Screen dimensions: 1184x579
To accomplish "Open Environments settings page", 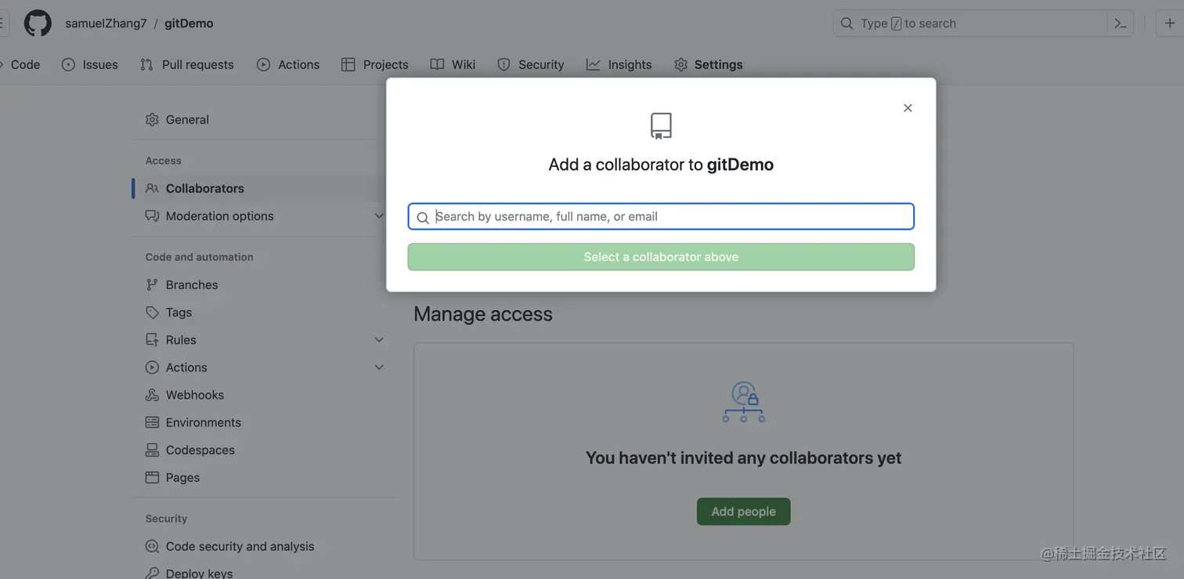I will tap(204, 422).
